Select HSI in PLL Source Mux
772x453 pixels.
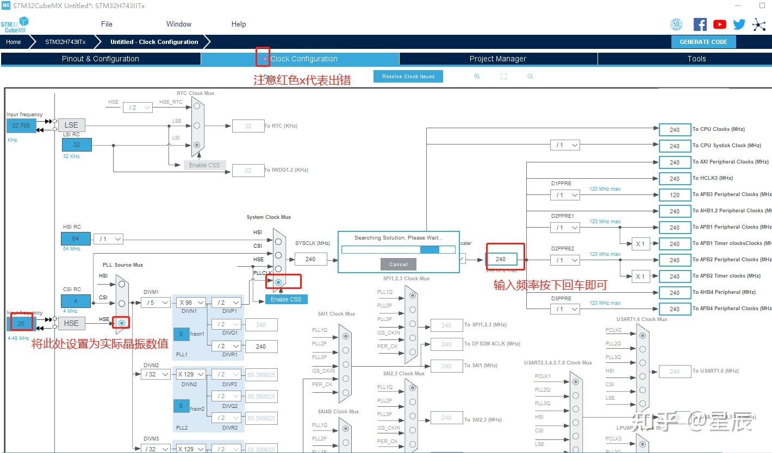coord(122,283)
